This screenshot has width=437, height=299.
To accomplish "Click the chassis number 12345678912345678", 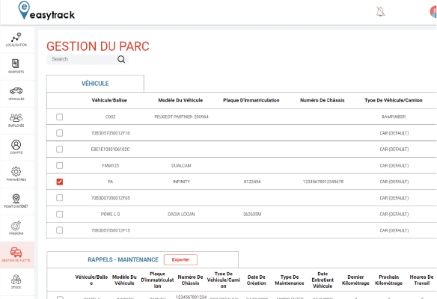I will tap(323, 182).
